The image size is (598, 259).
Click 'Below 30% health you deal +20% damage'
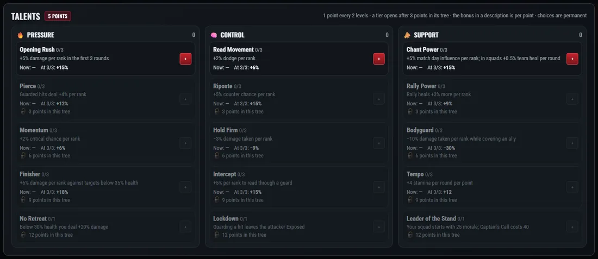click(x=64, y=227)
